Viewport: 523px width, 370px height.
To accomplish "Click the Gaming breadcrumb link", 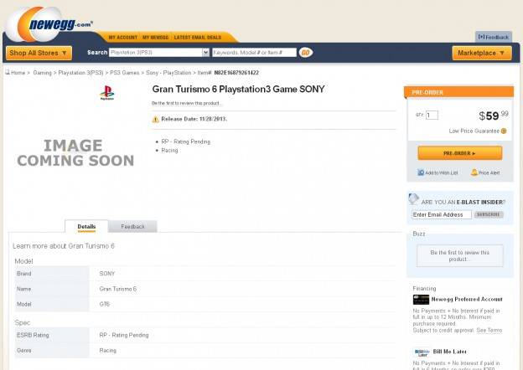I will (x=43, y=73).
